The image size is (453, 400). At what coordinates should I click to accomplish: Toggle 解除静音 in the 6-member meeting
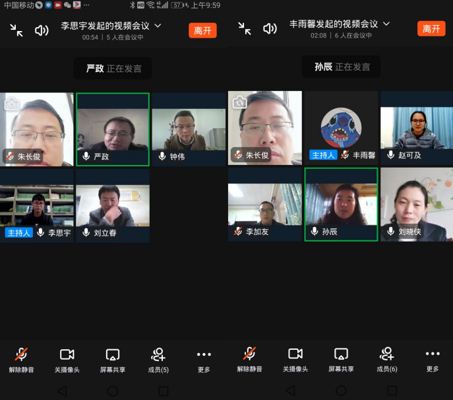(250, 360)
